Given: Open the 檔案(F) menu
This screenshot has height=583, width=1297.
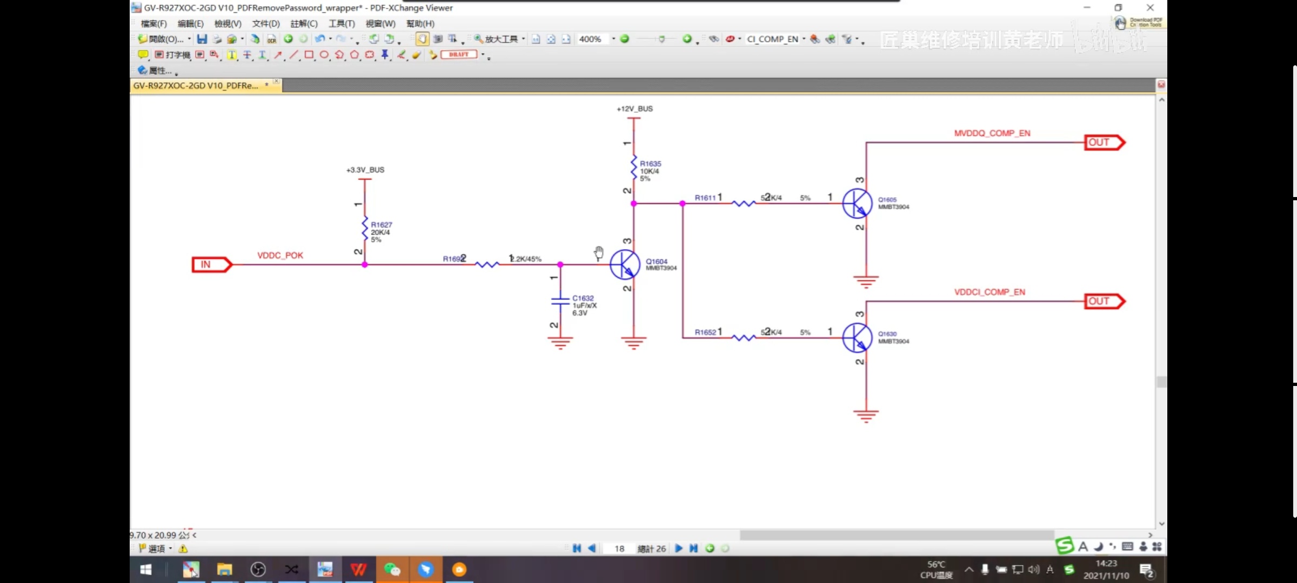Looking at the screenshot, I should [153, 24].
